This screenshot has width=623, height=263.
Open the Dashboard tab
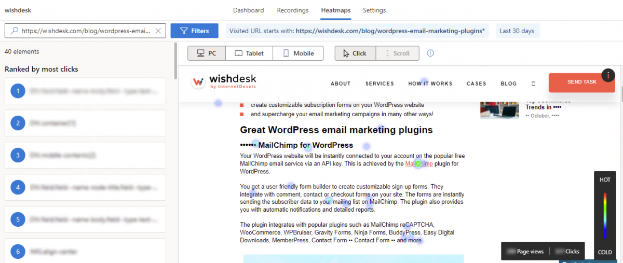coord(248,10)
